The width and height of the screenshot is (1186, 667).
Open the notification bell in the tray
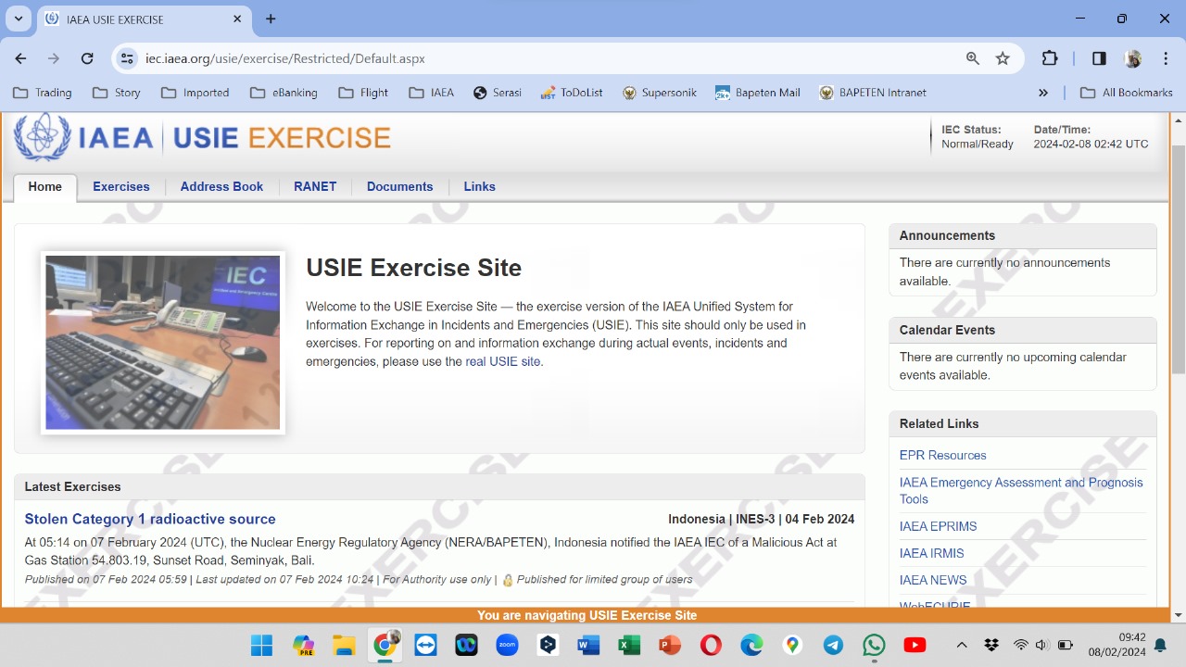[x=1160, y=645]
